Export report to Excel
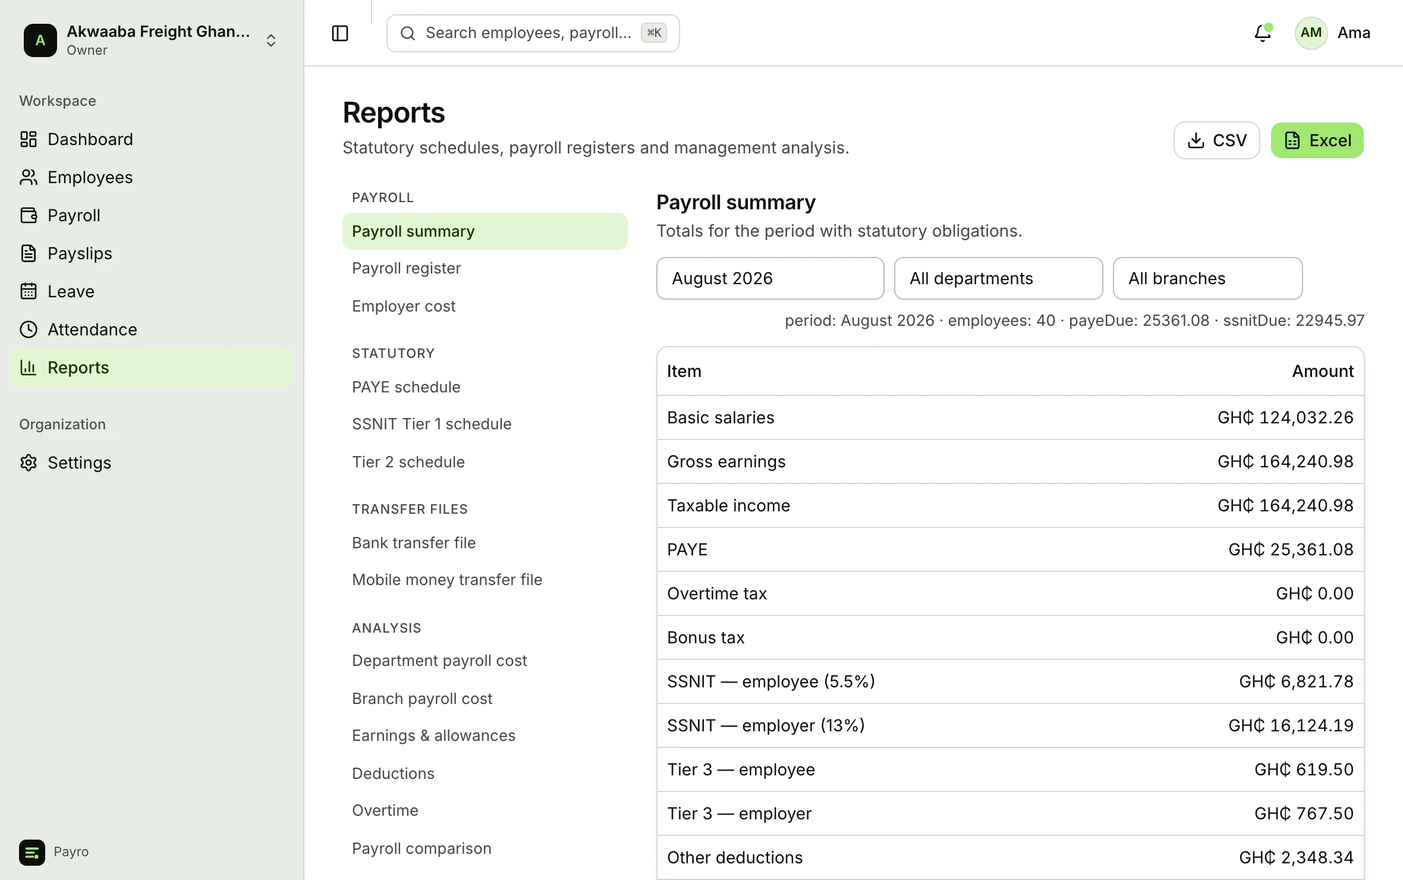 pyautogui.click(x=1317, y=140)
